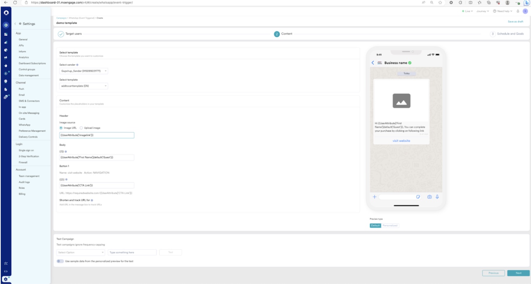Switch preview type to Personalized
Image resolution: width=531 pixels, height=284 pixels.
[x=390, y=225]
